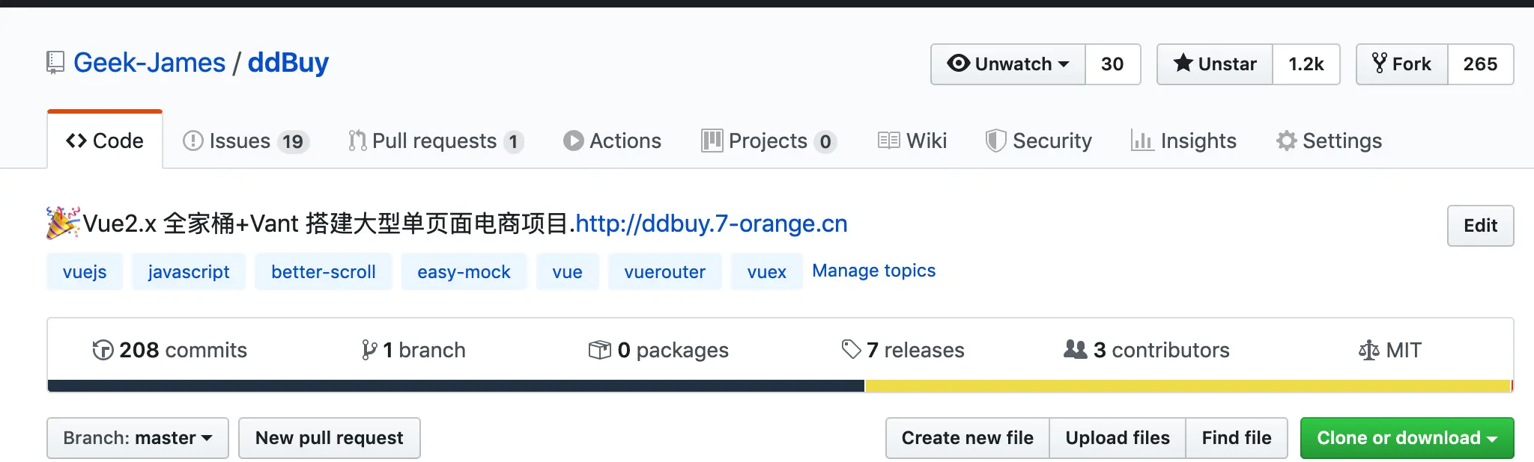
Task: Open the ddbuy.7-orange.cn website link
Action: (712, 224)
